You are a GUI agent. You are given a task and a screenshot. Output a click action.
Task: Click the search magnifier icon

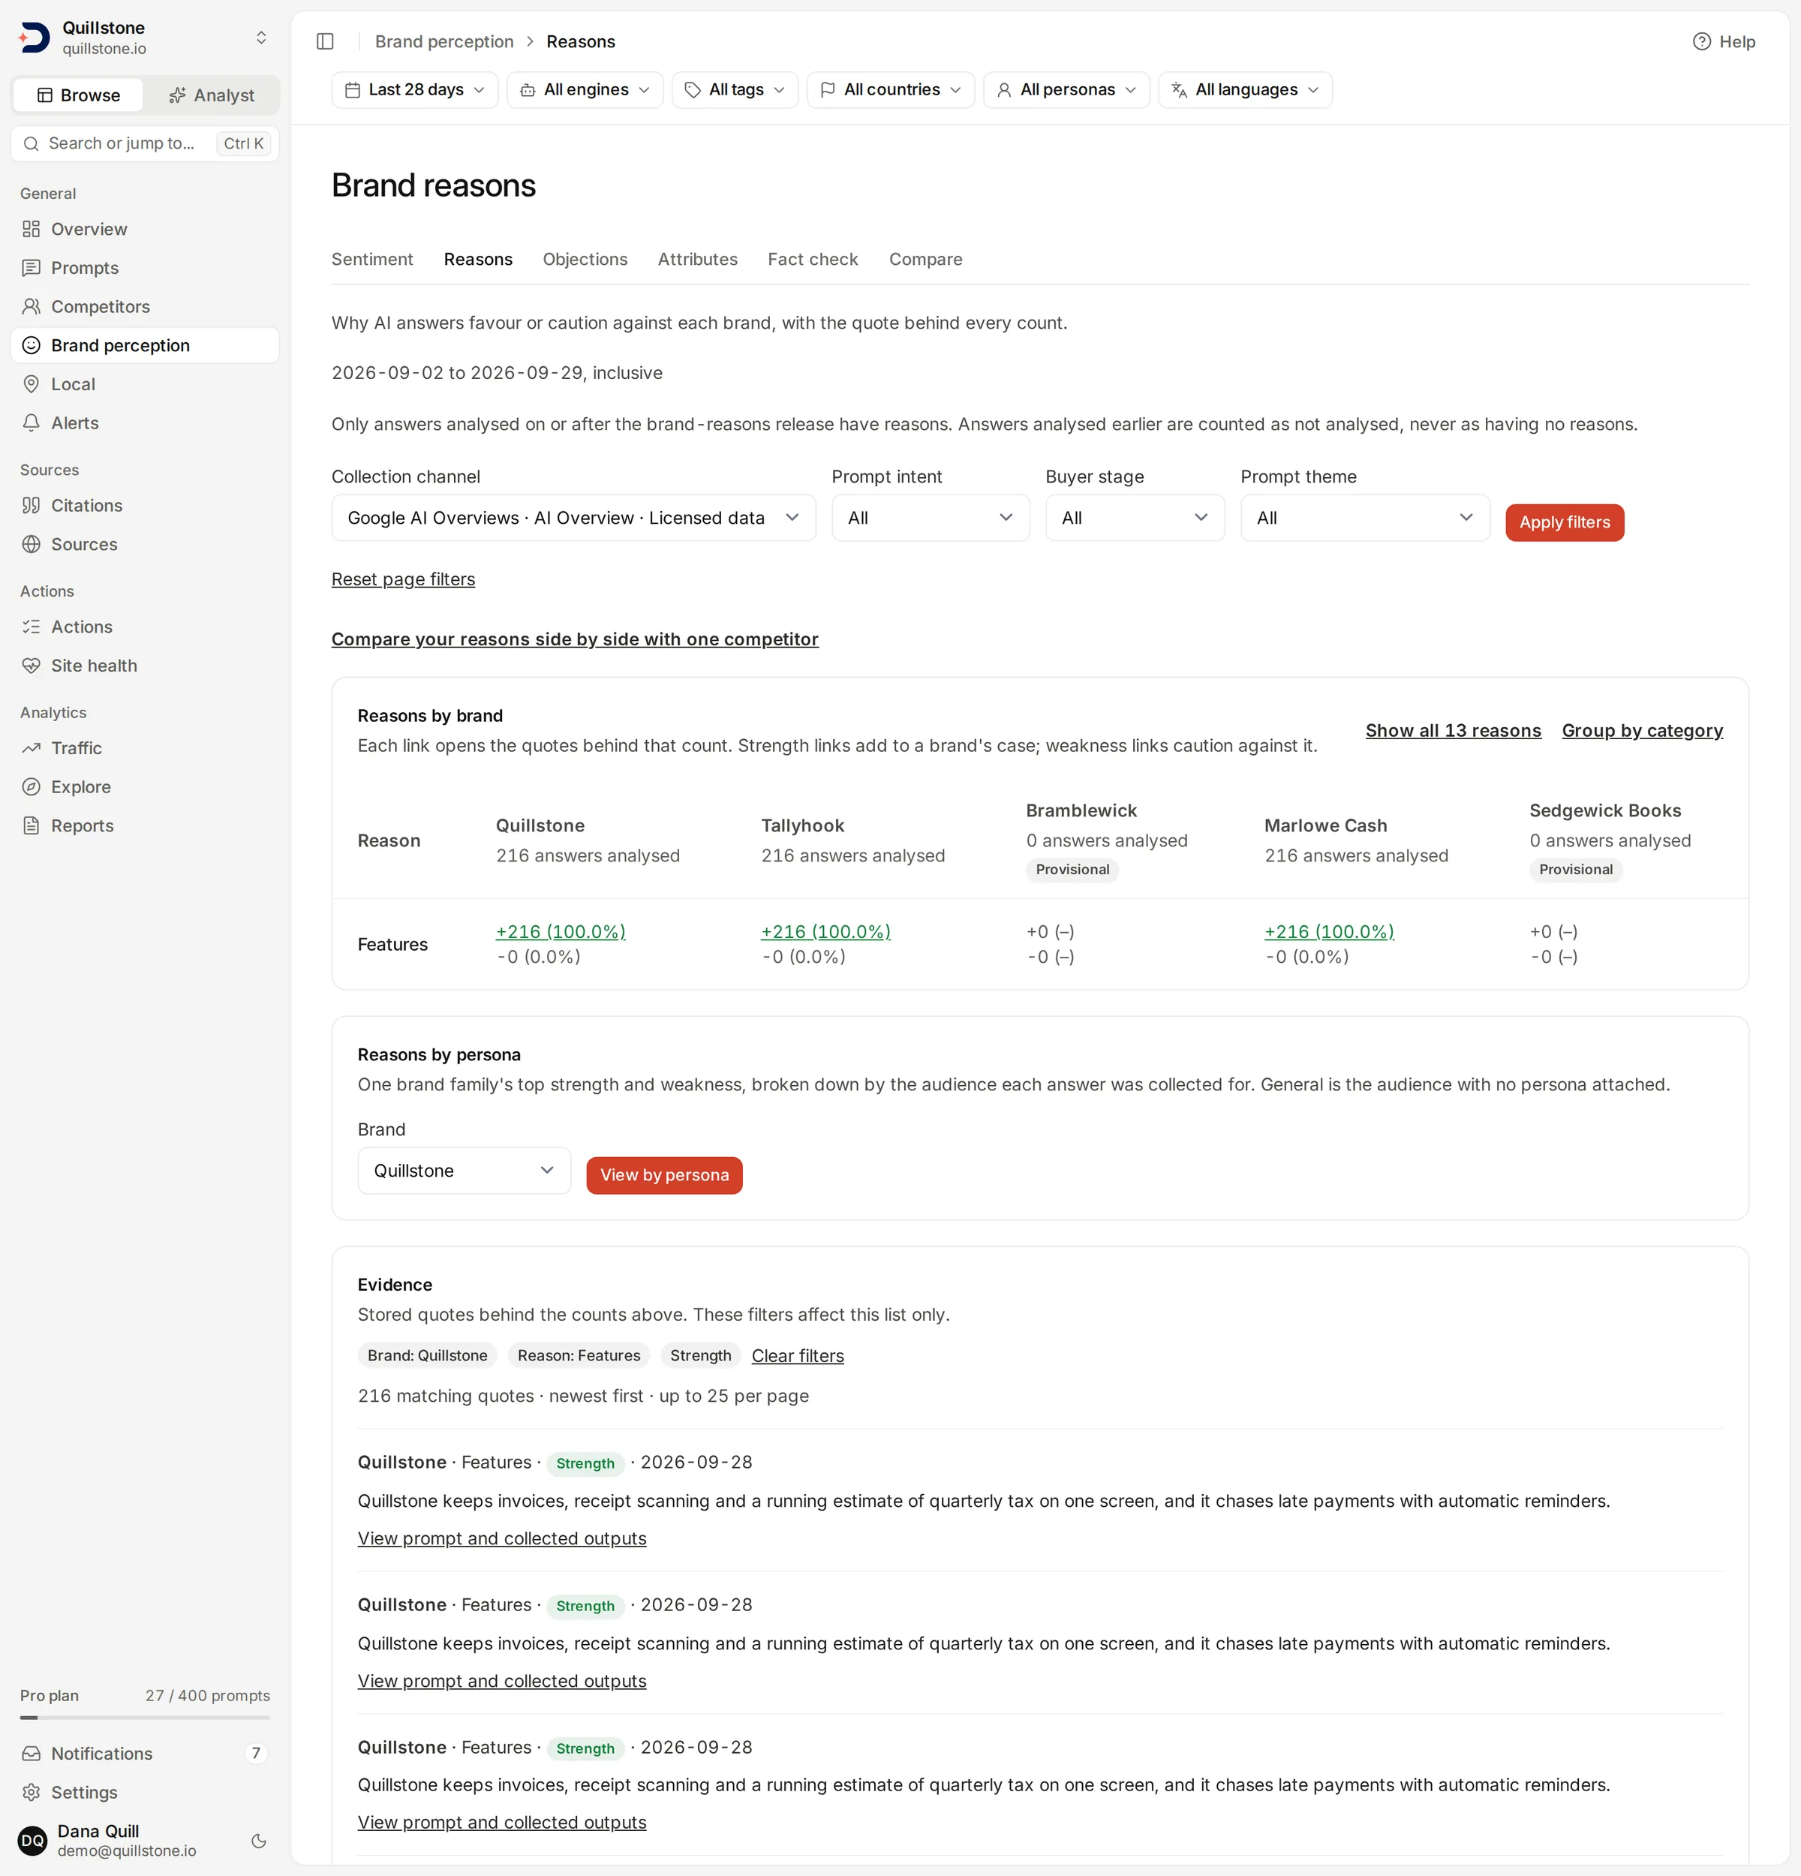[32, 143]
